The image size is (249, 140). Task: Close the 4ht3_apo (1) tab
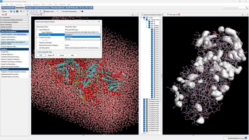click(179, 15)
